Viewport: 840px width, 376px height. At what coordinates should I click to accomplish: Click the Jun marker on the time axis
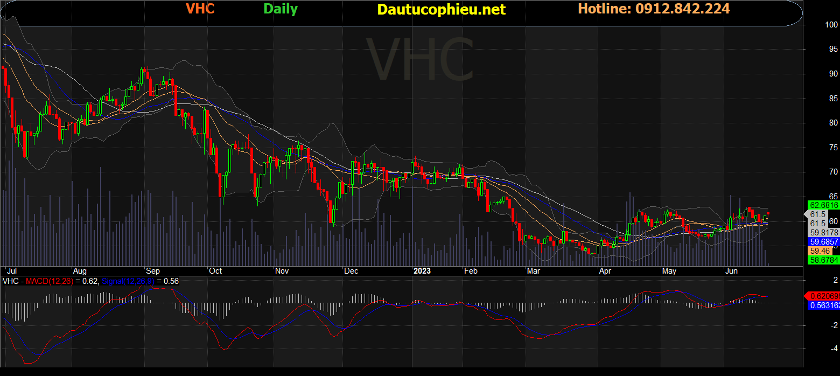tap(731, 271)
